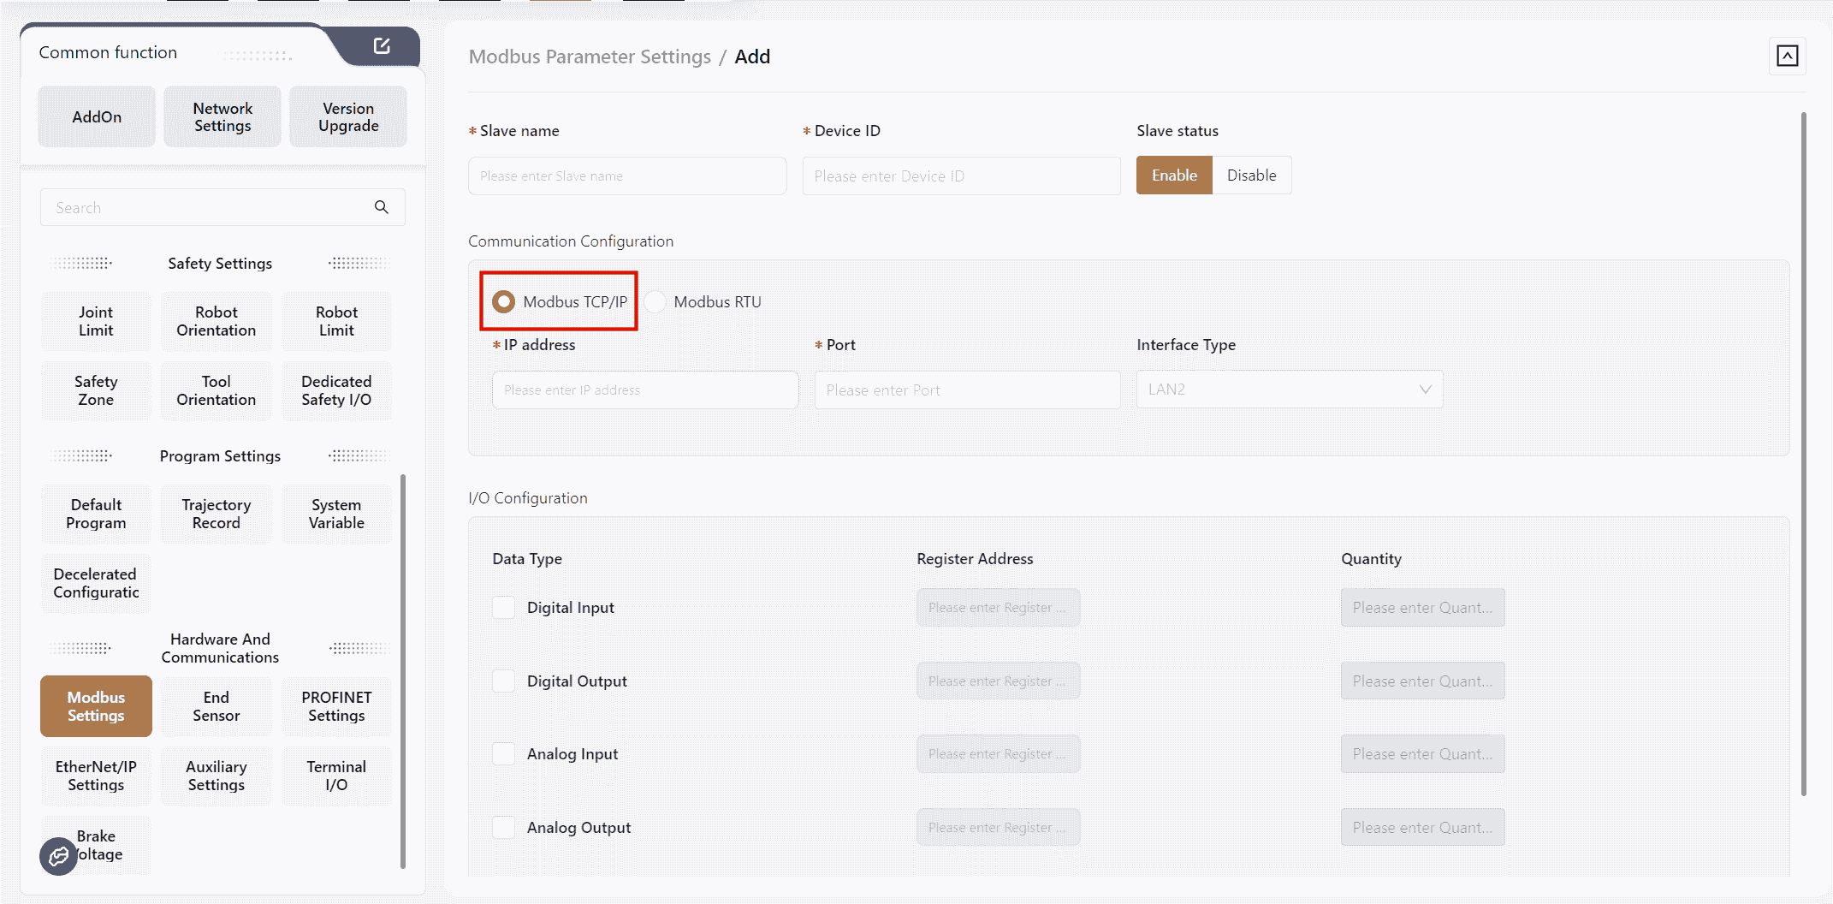Image resolution: width=1833 pixels, height=904 pixels.
Task: Select Modbus TCP/IP radio button
Action: [x=504, y=302]
